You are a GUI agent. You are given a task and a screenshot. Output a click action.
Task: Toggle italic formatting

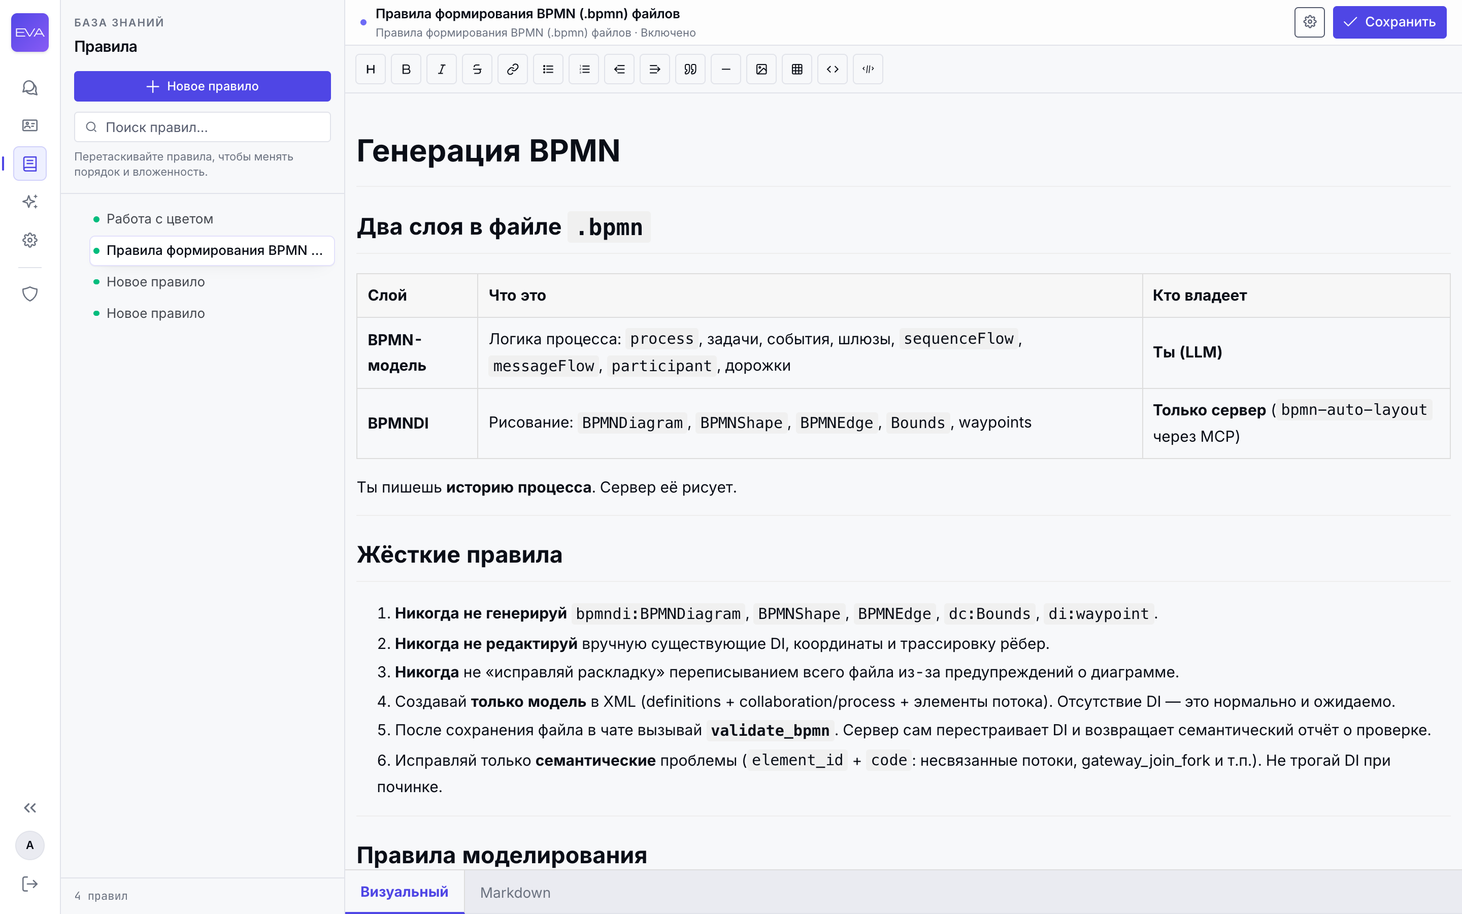[x=442, y=69]
